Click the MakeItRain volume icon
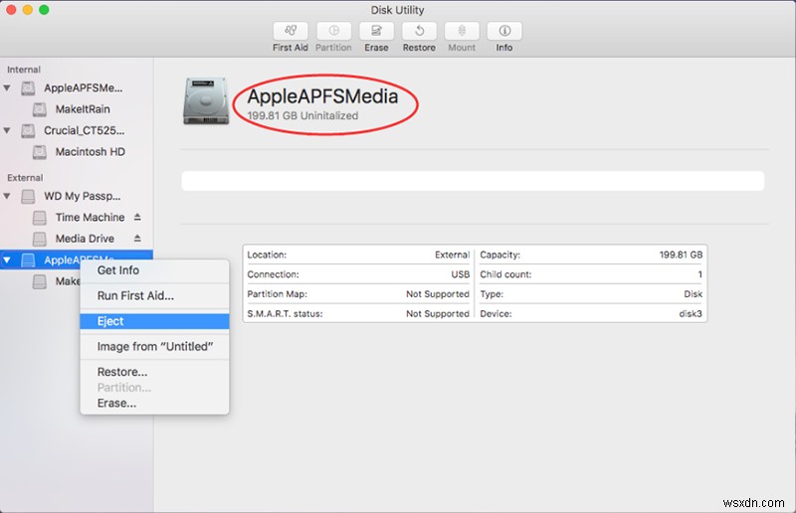Image resolution: width=796 pixels, height=513 pixels. click(x=40, y=109)
